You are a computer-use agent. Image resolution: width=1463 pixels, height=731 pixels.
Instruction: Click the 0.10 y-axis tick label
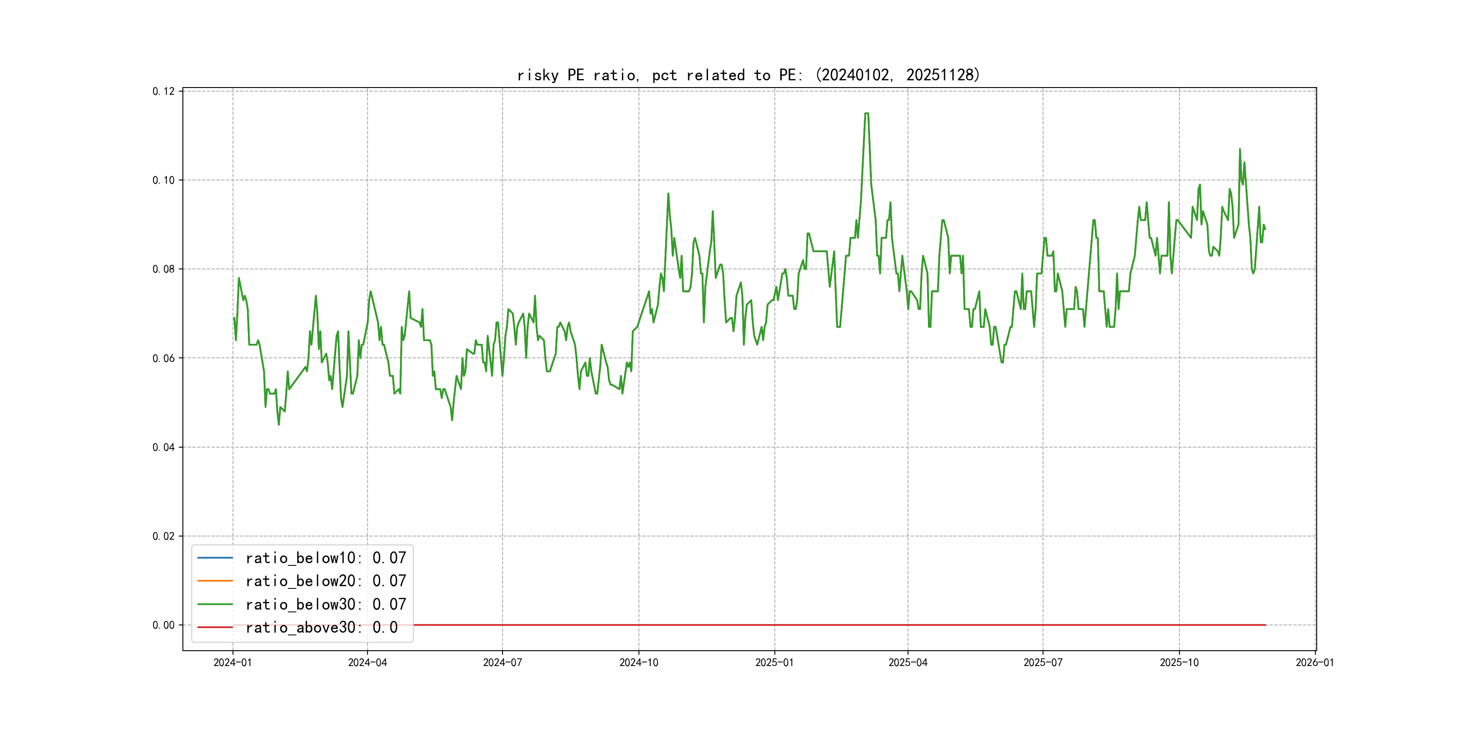point(163,180)
